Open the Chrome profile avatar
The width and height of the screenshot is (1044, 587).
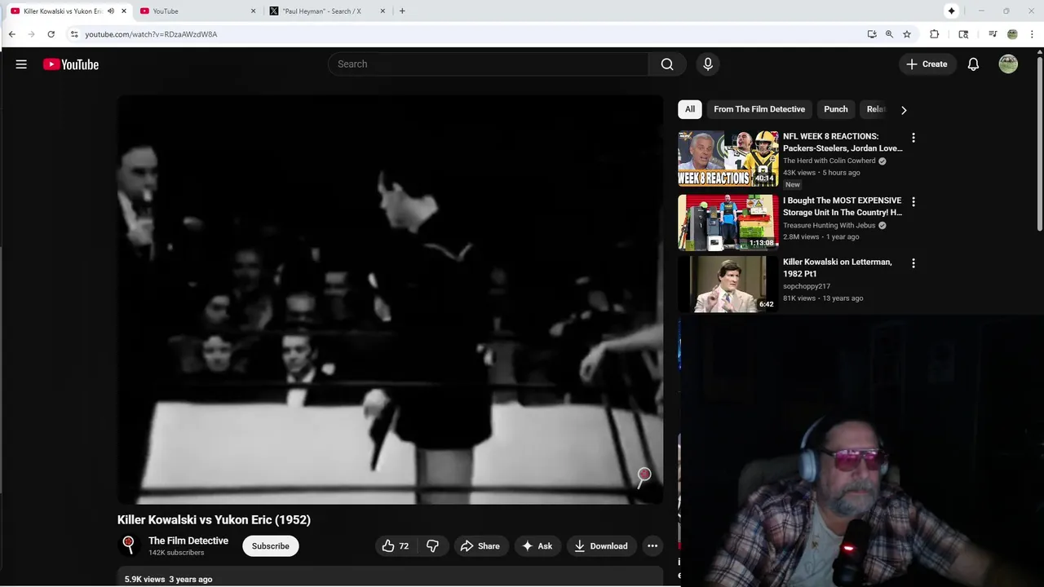(x=1012, y=34)
